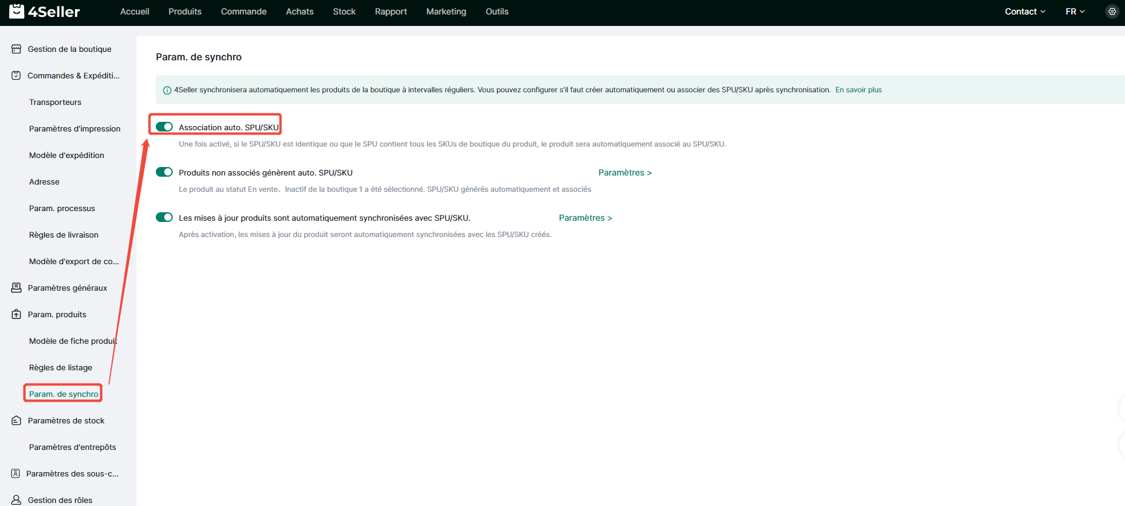Select Règles de livraison in sidebar
1125x506 pixels.
pyautogui.click(x=63, y=235)
